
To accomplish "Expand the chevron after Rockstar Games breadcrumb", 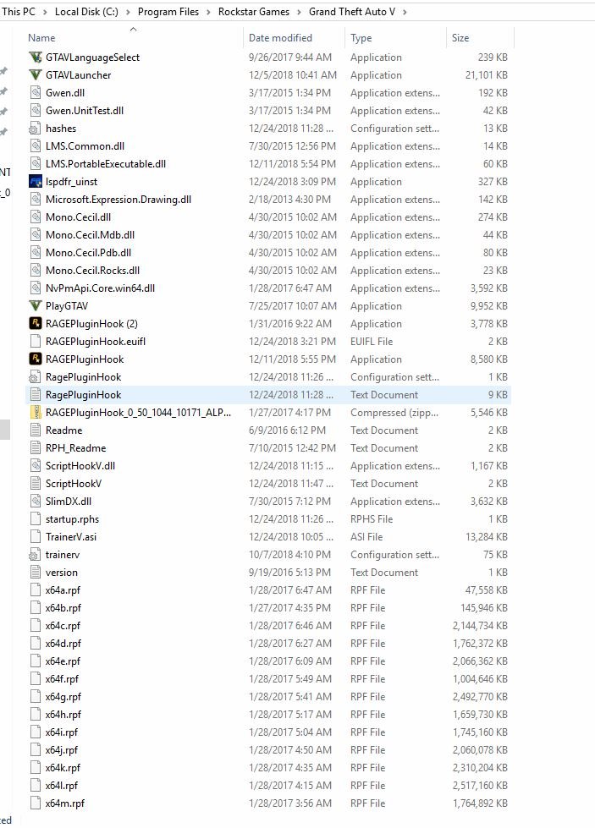I will point(299,12).
